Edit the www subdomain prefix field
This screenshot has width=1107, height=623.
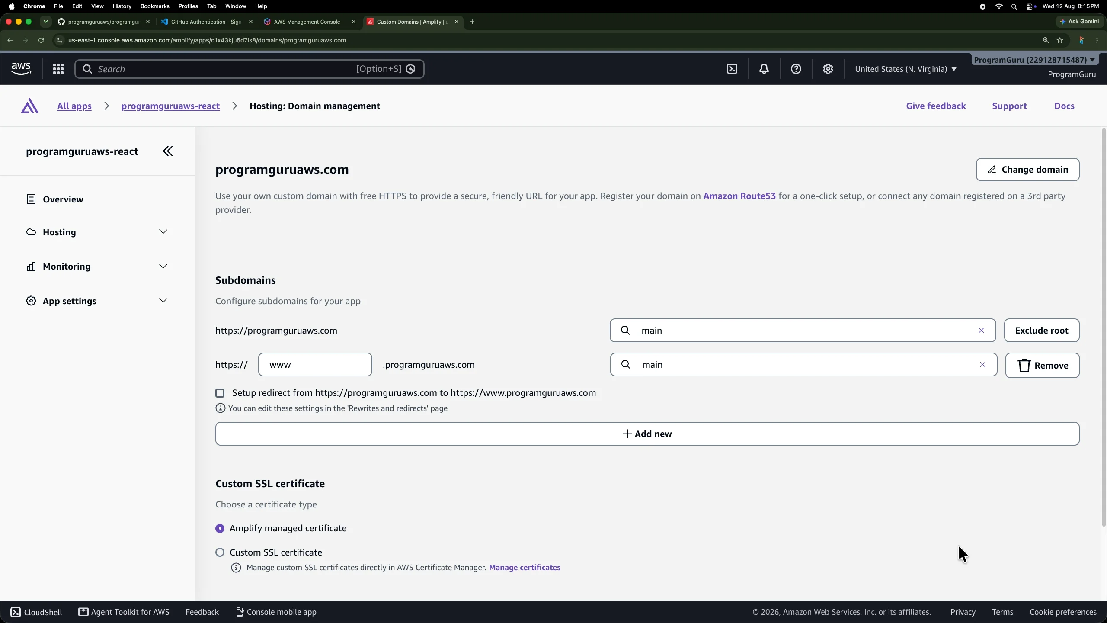[315, 365]
